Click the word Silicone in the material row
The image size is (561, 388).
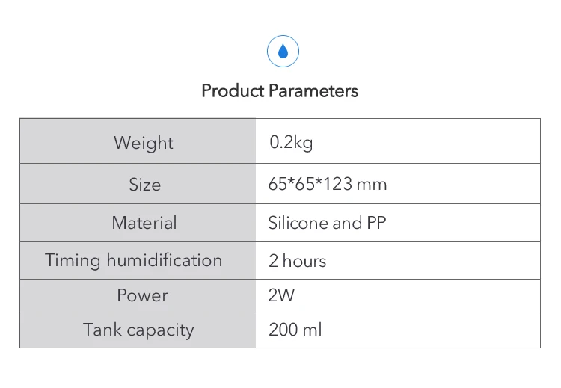[x=298, y=223]
